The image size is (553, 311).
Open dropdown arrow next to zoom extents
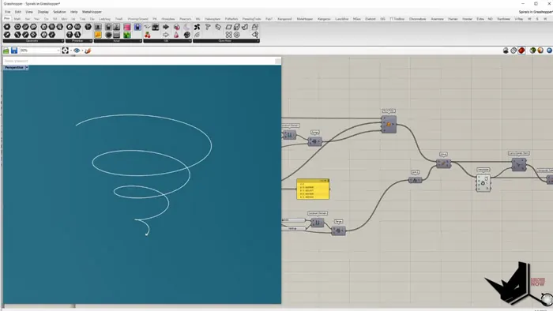click(x=71, y=51)
